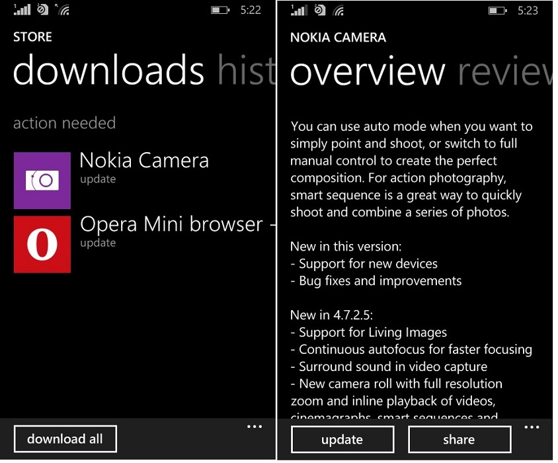Click the 'update' button in Nokia Camera
This screenshot has height=463, width=558.
tap(342, 439)
